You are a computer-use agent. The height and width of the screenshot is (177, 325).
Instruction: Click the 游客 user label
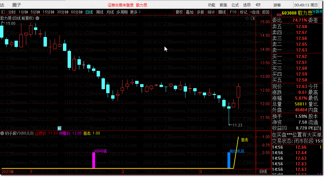coord(277,5)
